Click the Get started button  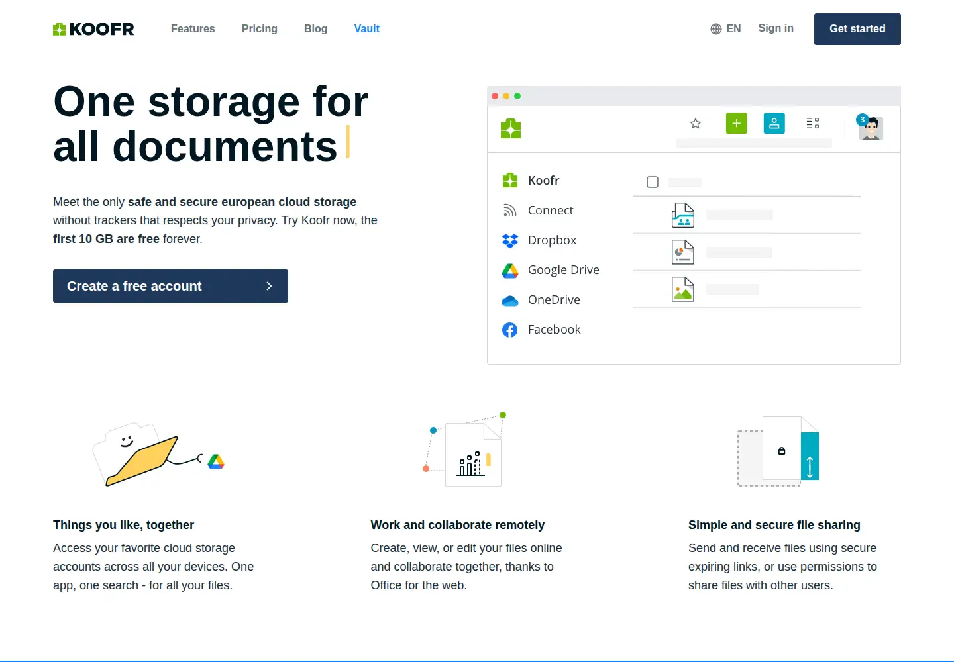pos(857,29)
